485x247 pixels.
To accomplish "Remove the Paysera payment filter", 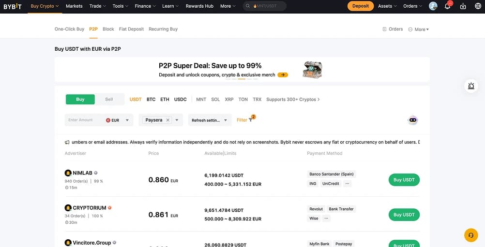I will [167, 120].
